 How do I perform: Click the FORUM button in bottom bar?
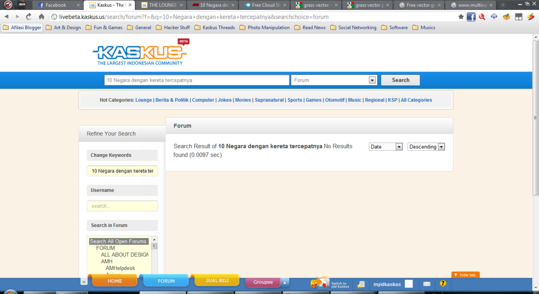pyautogui.click(x=166, y=281)
